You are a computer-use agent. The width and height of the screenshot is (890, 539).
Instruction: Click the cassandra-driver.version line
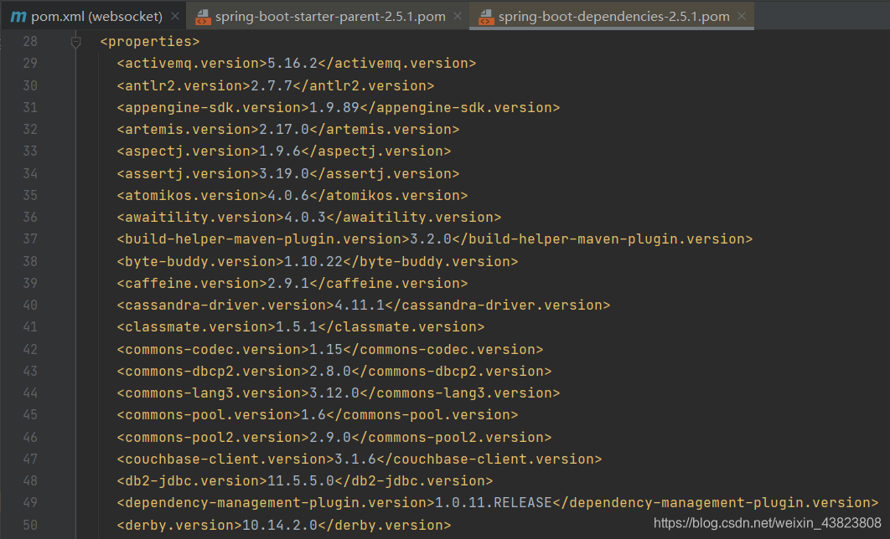[363, 305]
